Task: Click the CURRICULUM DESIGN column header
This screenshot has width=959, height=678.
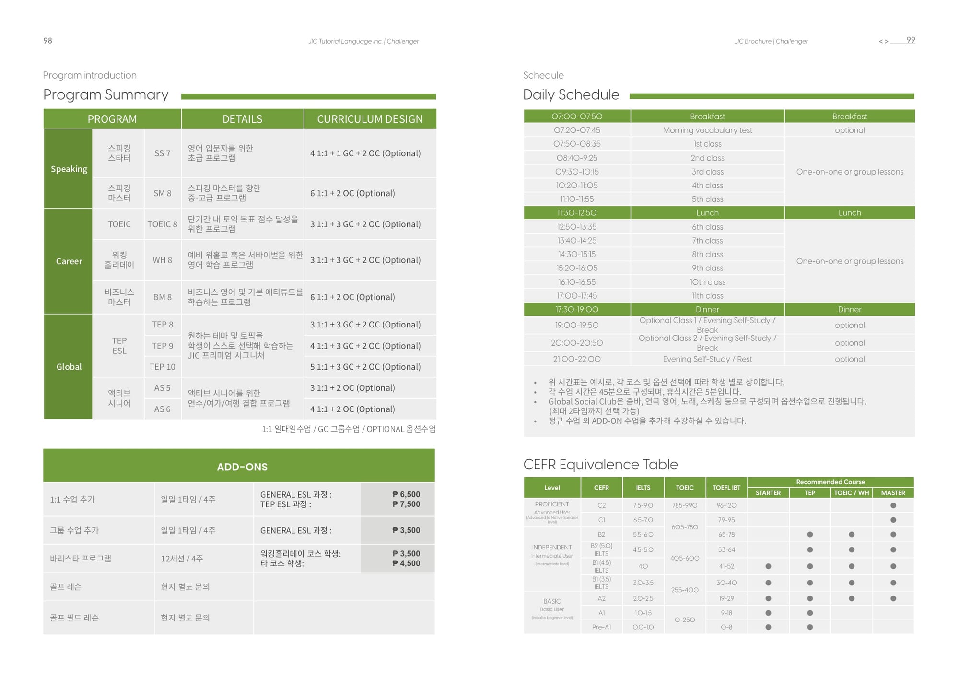Action: [x=370, y=119]
